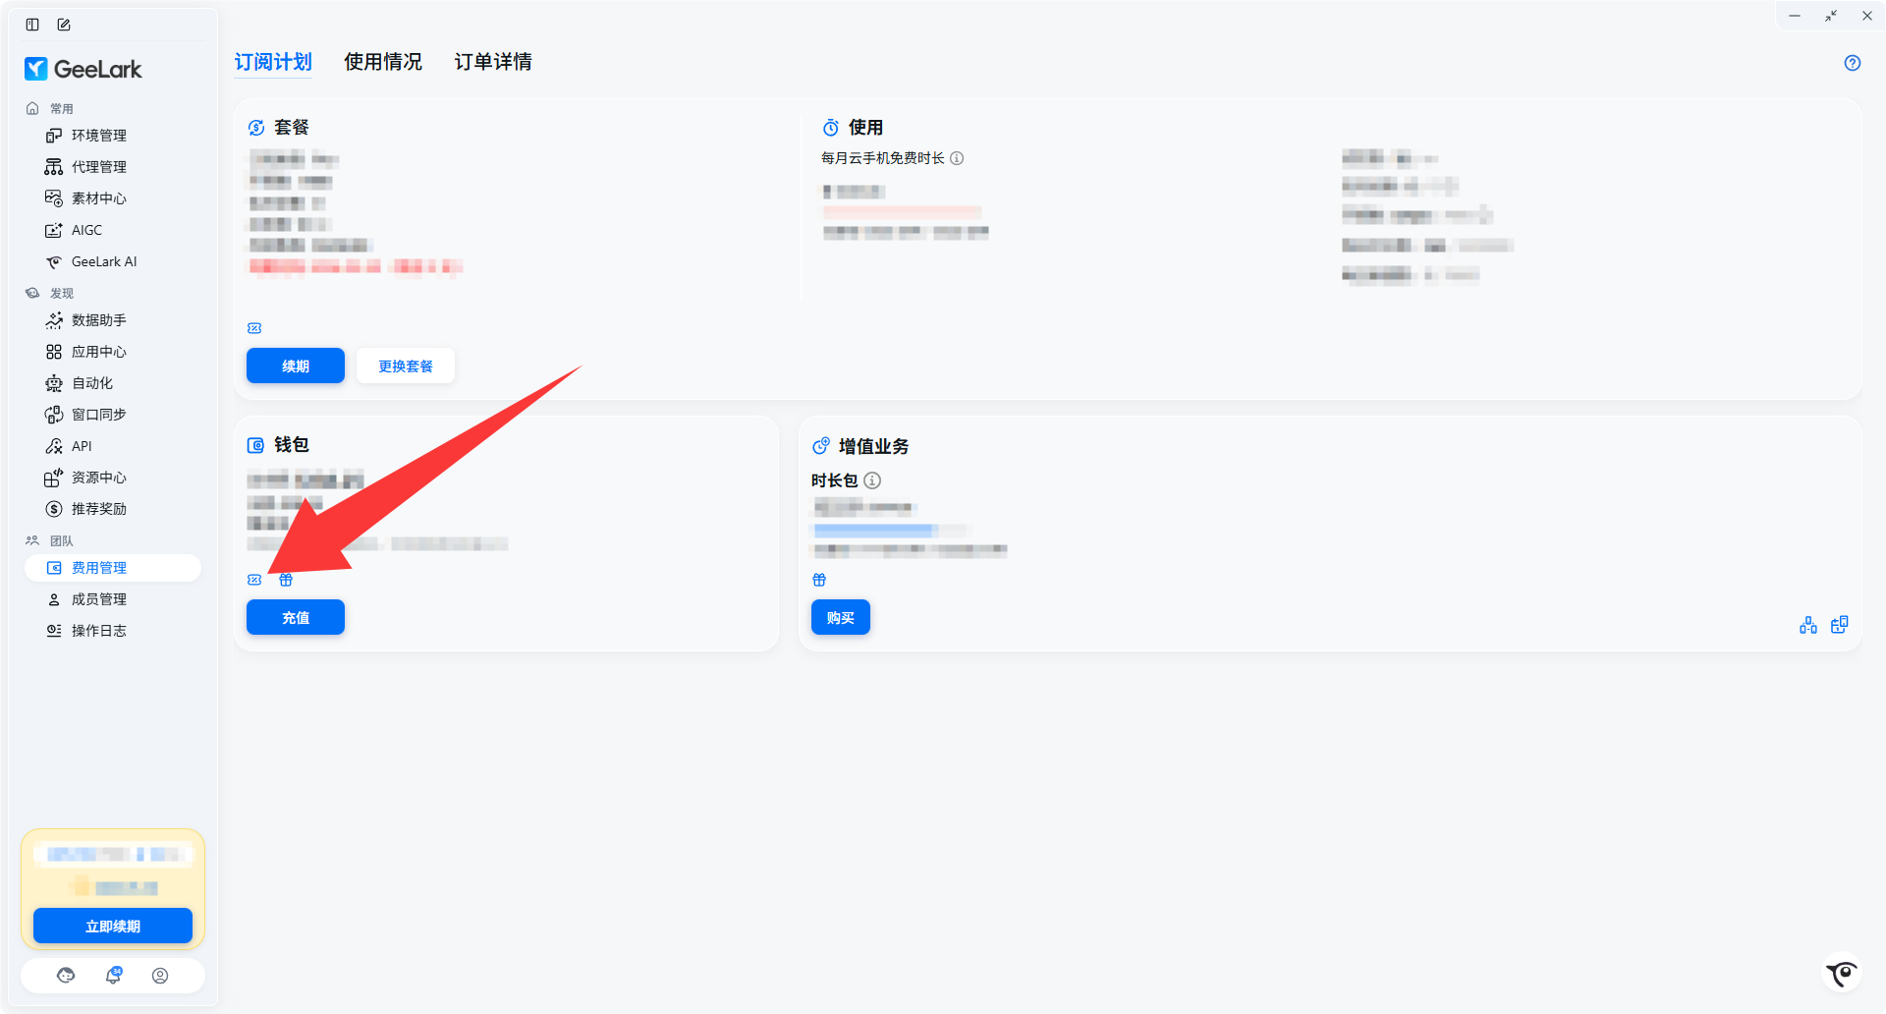The height and width of the screenshot is (1014, 1886).
Task: Click the GeeLark floating eye icon
Action: [1843, 974]
